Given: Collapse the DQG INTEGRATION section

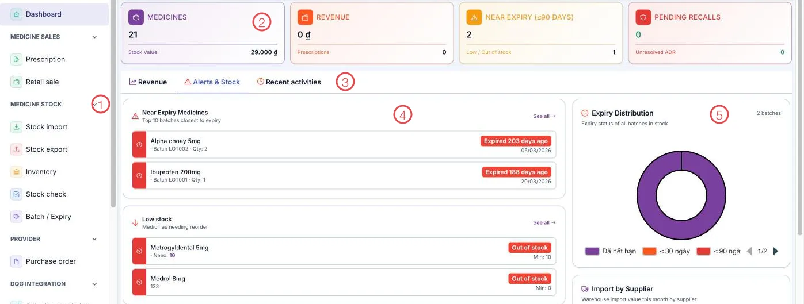Looking at the screenshot, I should coord(95,284).
